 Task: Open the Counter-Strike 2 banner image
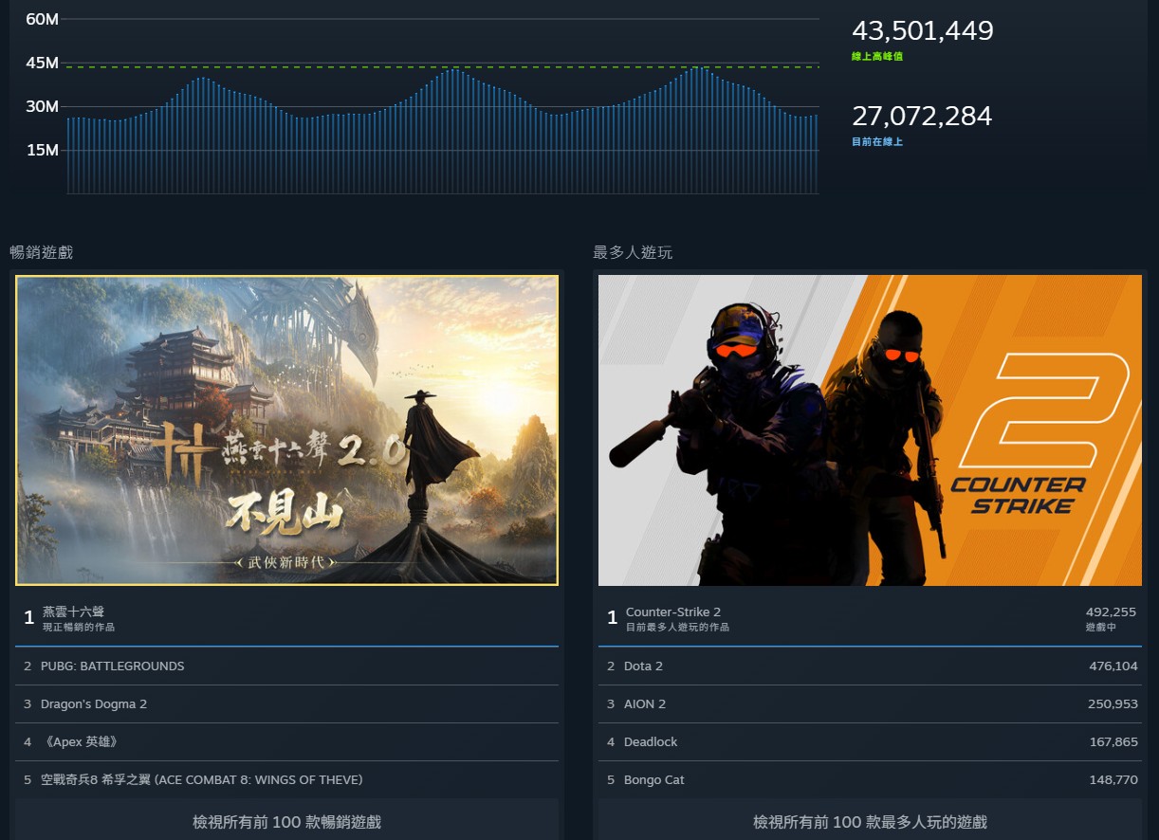(x=870, y=430)
